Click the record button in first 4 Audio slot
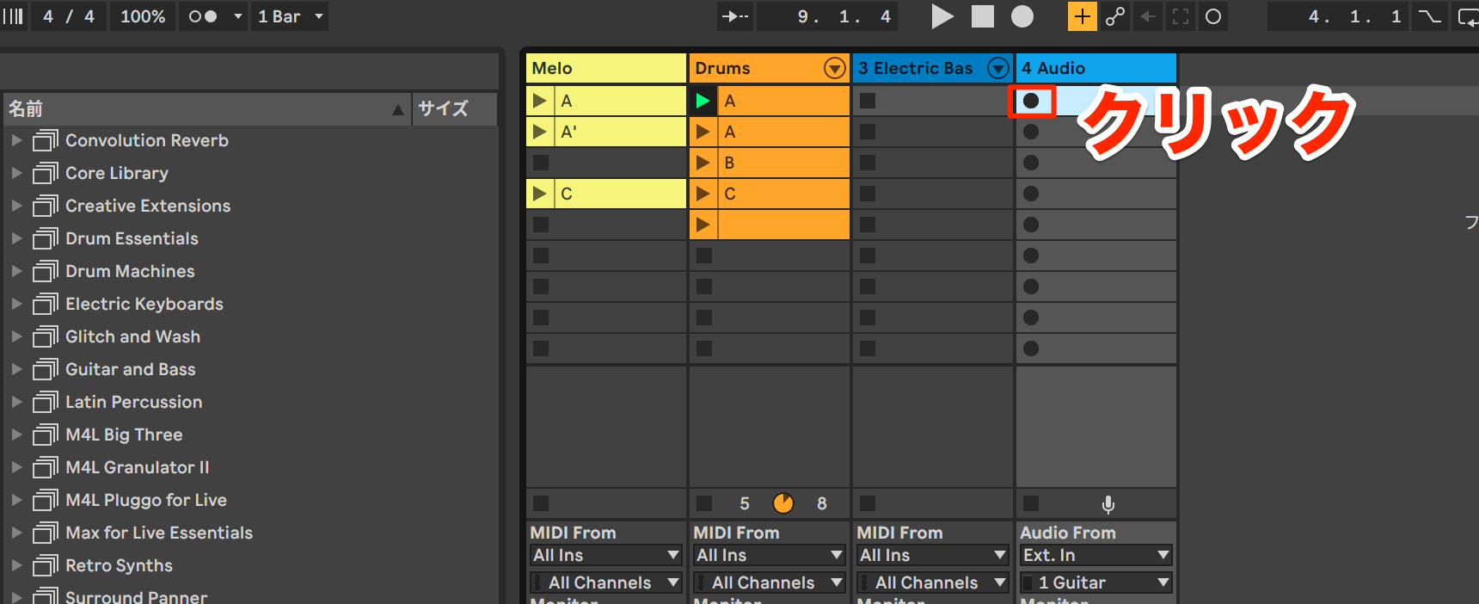The image size is (1479, 604). (1031, 101)
